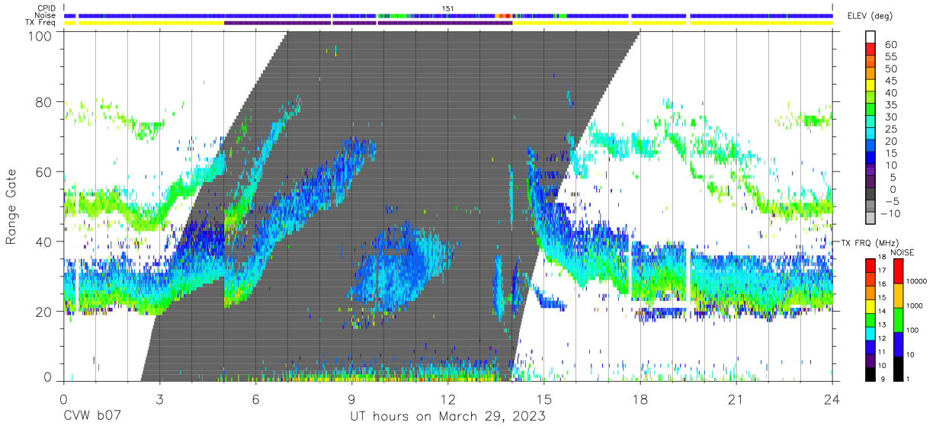This screenshot has width=936, height=432.
Task: Click the CPID value '151'
Action: 448,8
